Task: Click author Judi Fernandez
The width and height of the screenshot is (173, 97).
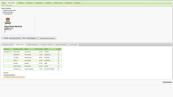Action: pos(29,69)
